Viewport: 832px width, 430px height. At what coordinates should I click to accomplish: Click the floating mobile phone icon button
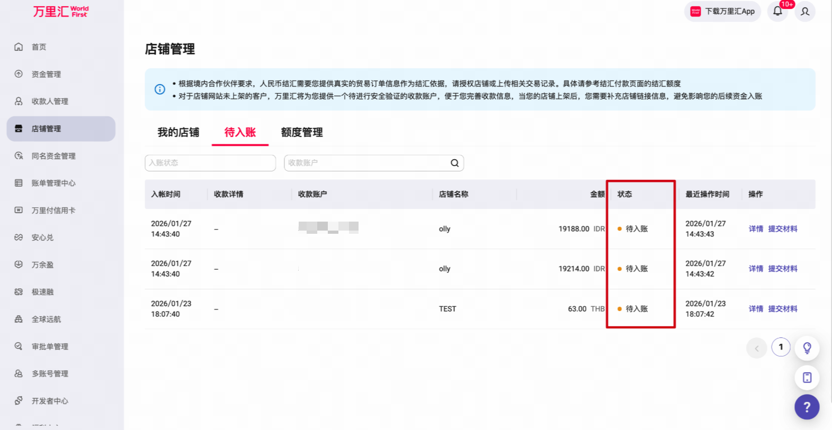[x=807, y=378]
